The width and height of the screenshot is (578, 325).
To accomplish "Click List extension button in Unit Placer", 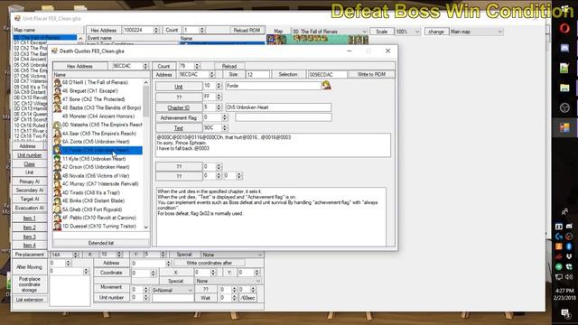I will (x=29, y=300).
